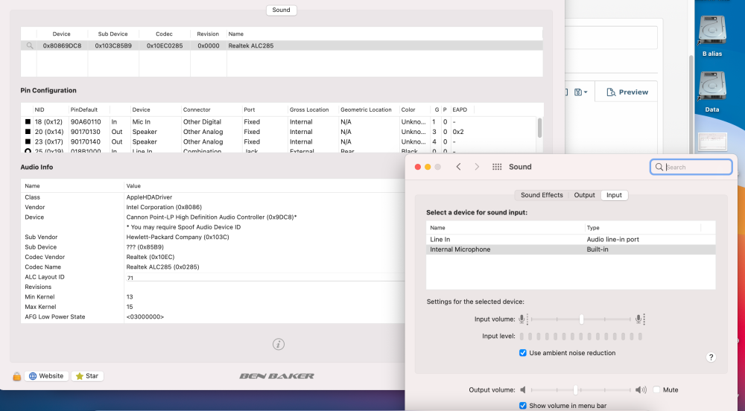Click PinDefault value 90170130

click(x=86, y=132)
